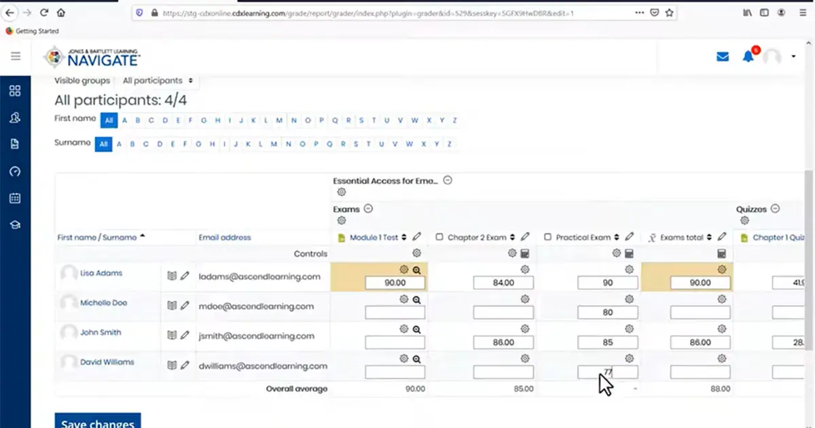
Task: Select the participants icon in the sidebar
Action: [15, 118]
